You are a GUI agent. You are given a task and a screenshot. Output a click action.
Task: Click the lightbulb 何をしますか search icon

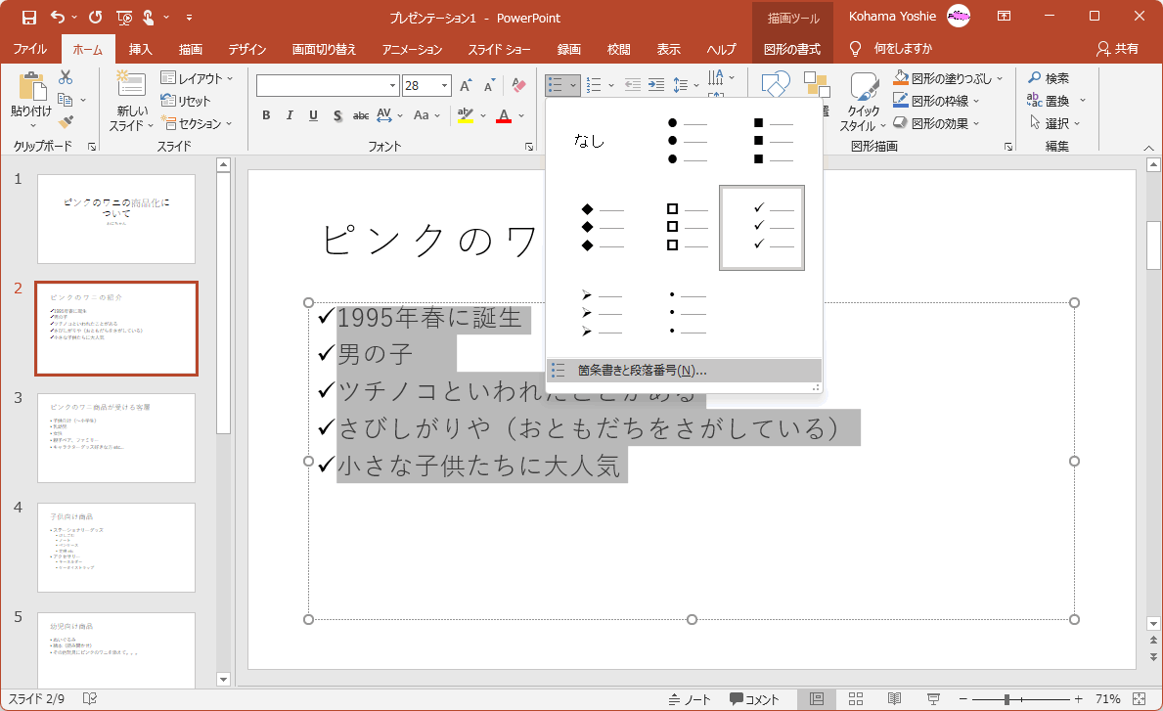click(855, 49)
